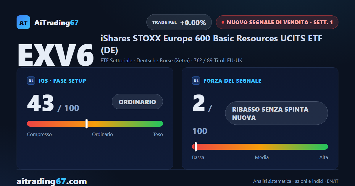
Task: Click the Analisi sistematica footer text
Action: tap(296, 181)
